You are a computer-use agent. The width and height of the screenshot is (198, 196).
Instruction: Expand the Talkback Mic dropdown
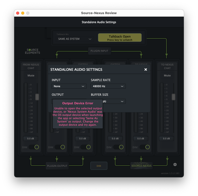pos(75,39)
